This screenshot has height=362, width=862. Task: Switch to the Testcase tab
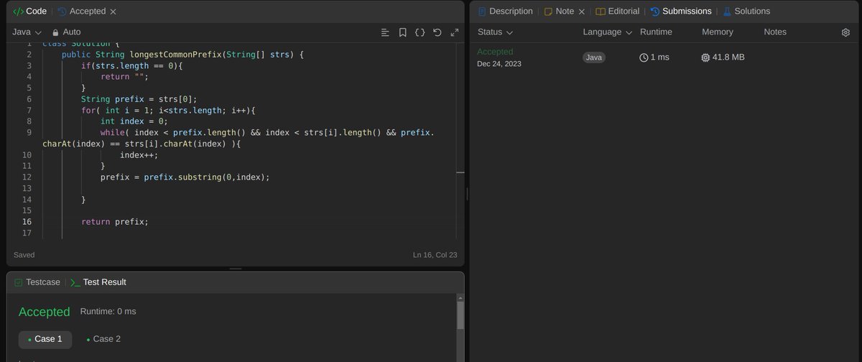pyautogui.click(x=37, y=282)
